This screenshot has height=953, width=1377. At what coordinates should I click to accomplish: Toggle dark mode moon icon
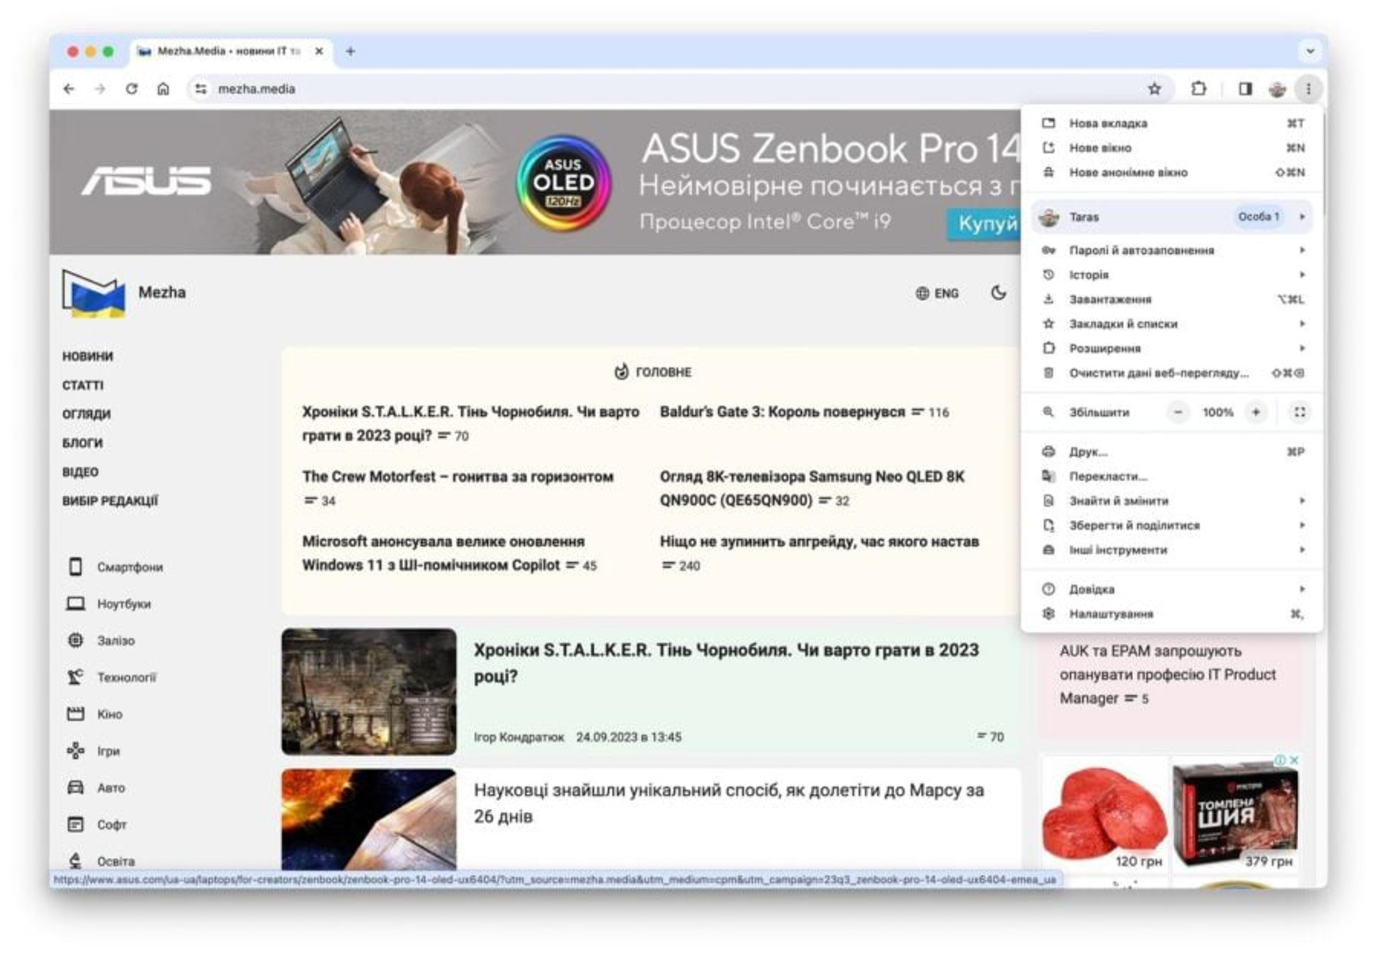(x=998, y=293)
